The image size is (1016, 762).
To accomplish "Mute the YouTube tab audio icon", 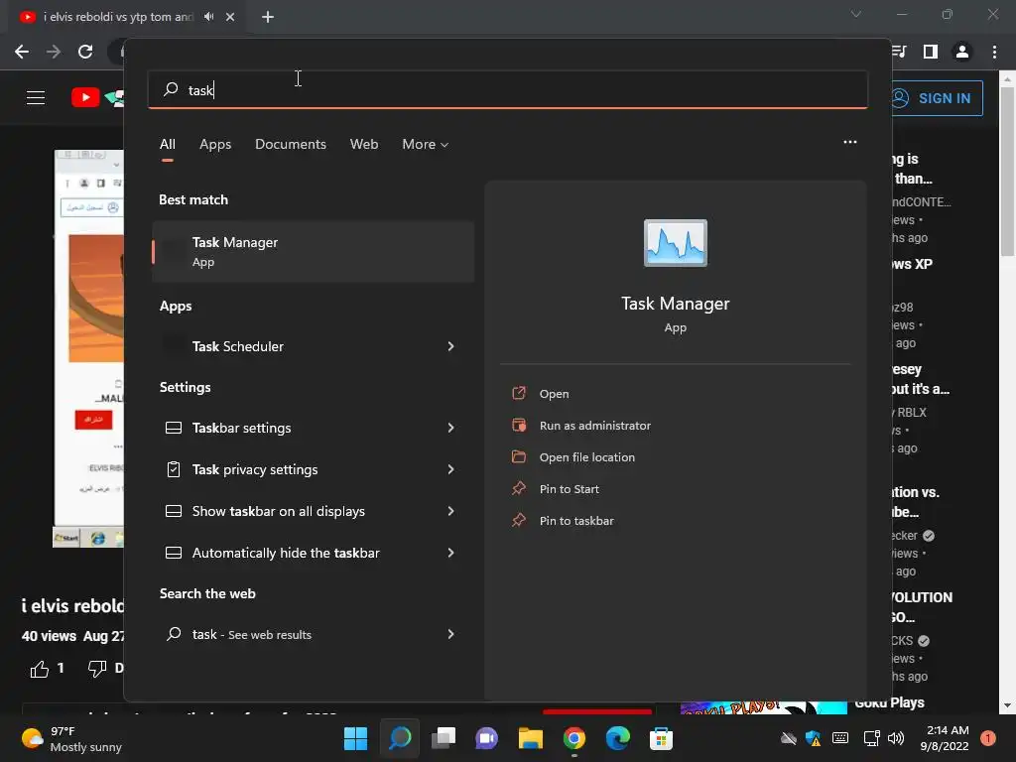I will (208, 17).
